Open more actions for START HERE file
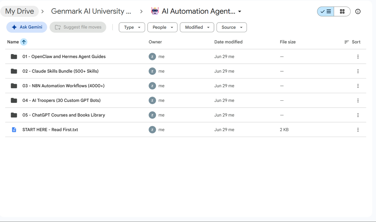 pyautogui.click(x=358, y=129)
